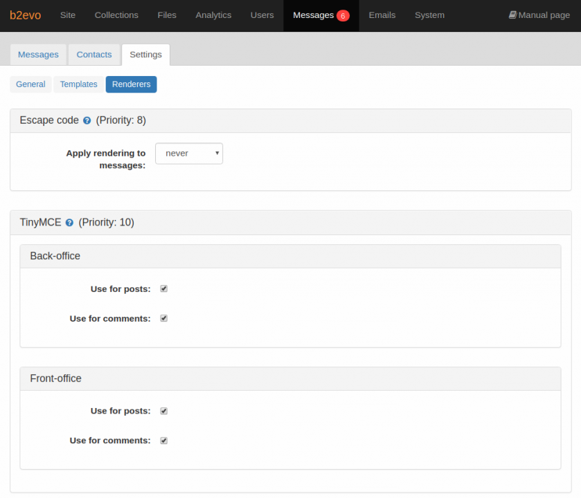
Task: Click the b2evo logo link
Action: [25, 15]
